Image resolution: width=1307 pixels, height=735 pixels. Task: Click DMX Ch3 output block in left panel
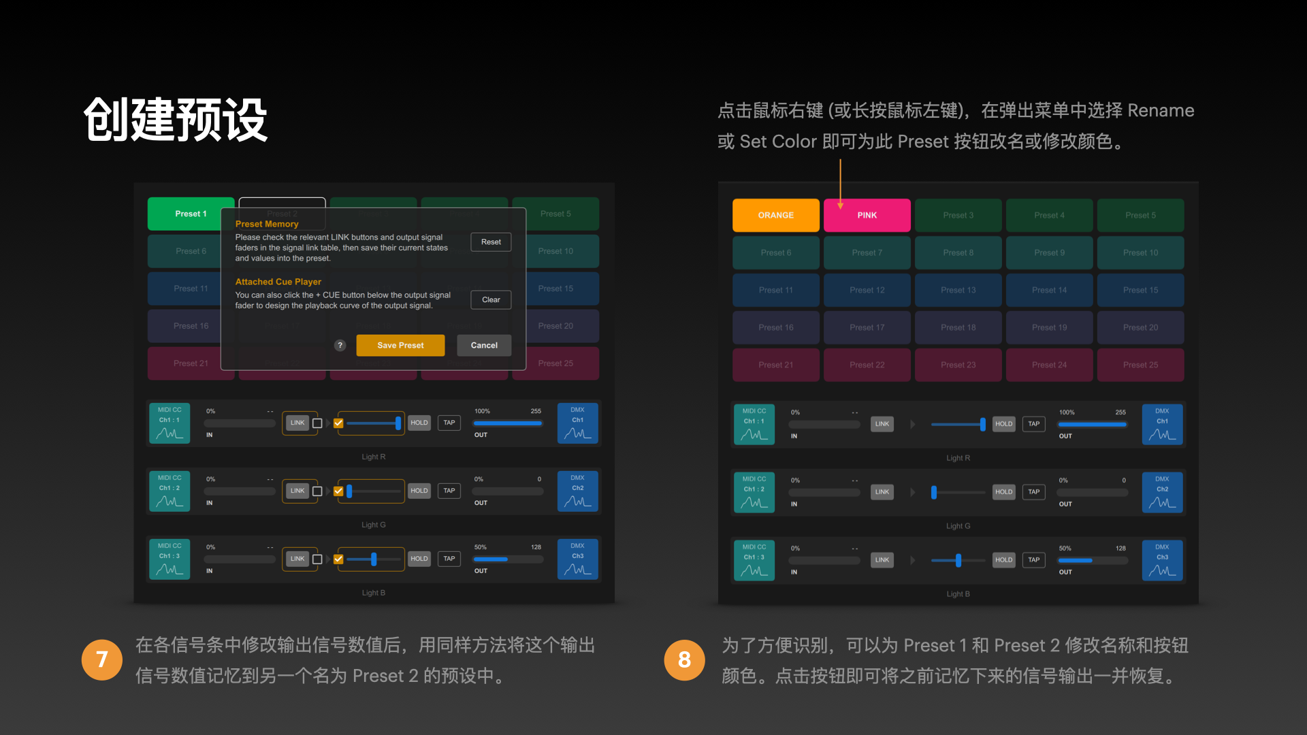pos(577,559)
